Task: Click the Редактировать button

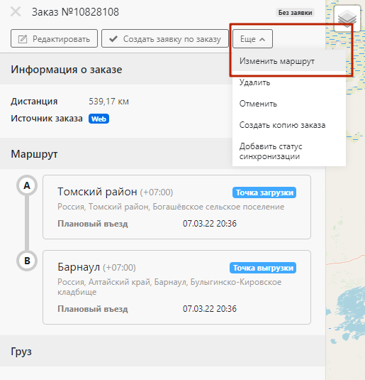Action: (54, 39)
